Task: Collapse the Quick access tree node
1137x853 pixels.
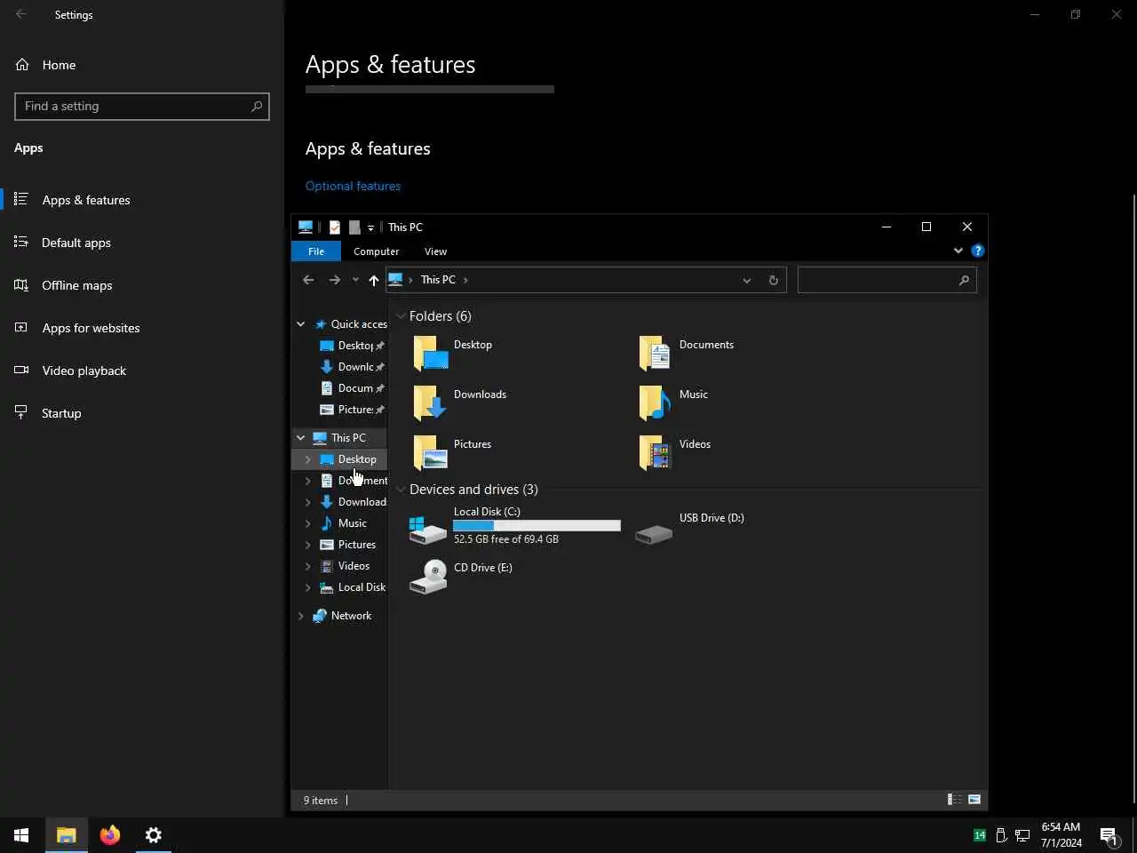Action: pyautogui.click(x=301, y=324)
